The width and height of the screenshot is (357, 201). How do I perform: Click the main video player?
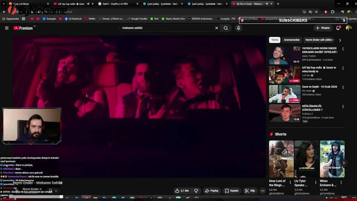pos(139,106)
